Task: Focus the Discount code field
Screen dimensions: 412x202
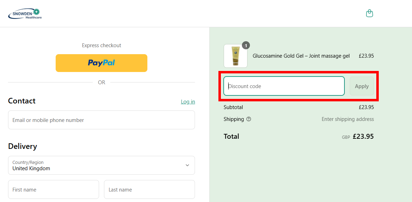Action: tap(284, 86)
